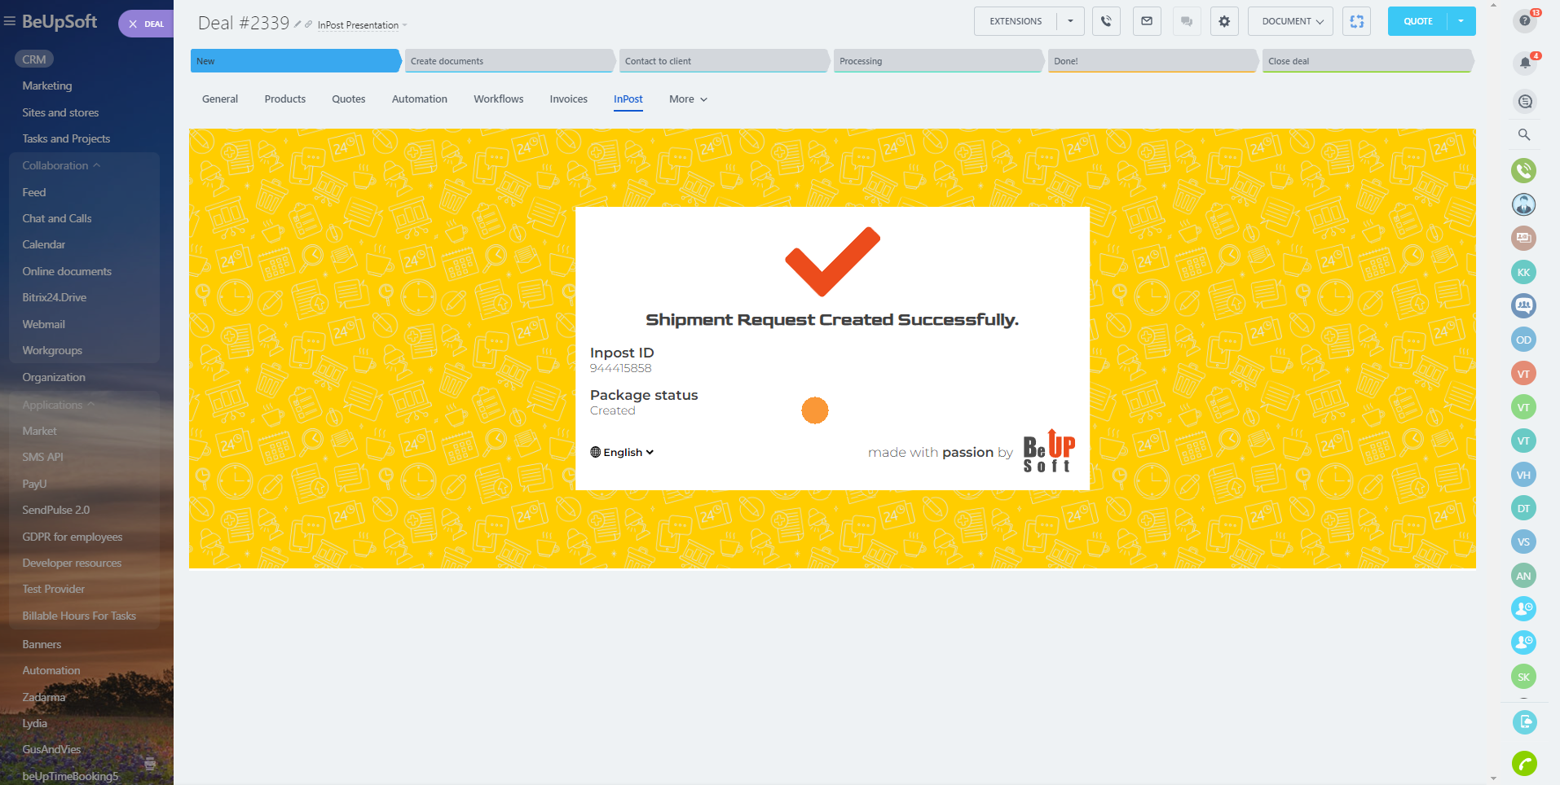Open Chat and Calls in the sidebar

(x=57, y=218)
